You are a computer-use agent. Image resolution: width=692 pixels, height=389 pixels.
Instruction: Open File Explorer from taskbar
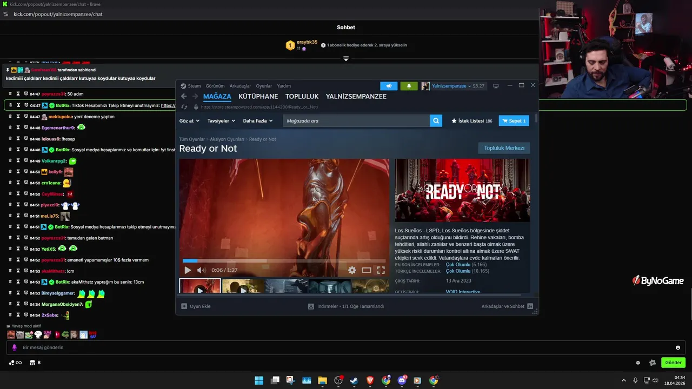pyautogui.click(x=322, y=380)
